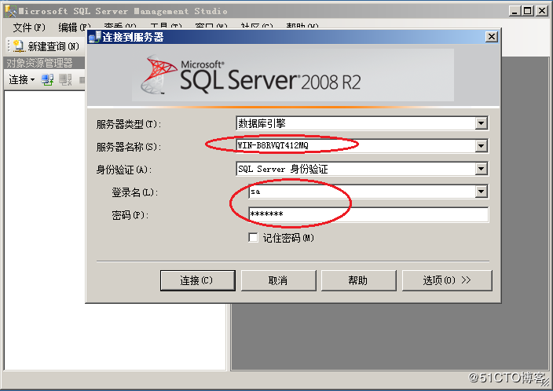Toggle the Remember password (记住密码) checkbox
The width and height of the screenshot is (553, 391).
(253, 238)
